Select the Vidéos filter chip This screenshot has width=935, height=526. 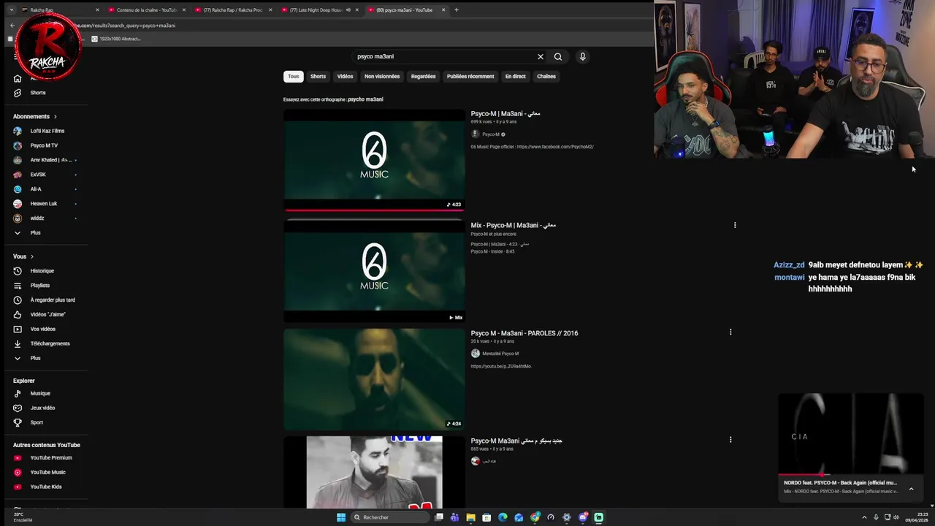point(345,77)
